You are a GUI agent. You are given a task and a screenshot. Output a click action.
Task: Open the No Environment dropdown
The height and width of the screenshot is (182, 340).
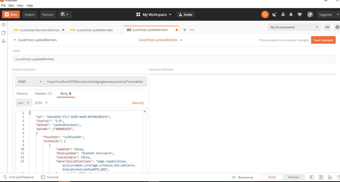294,27
